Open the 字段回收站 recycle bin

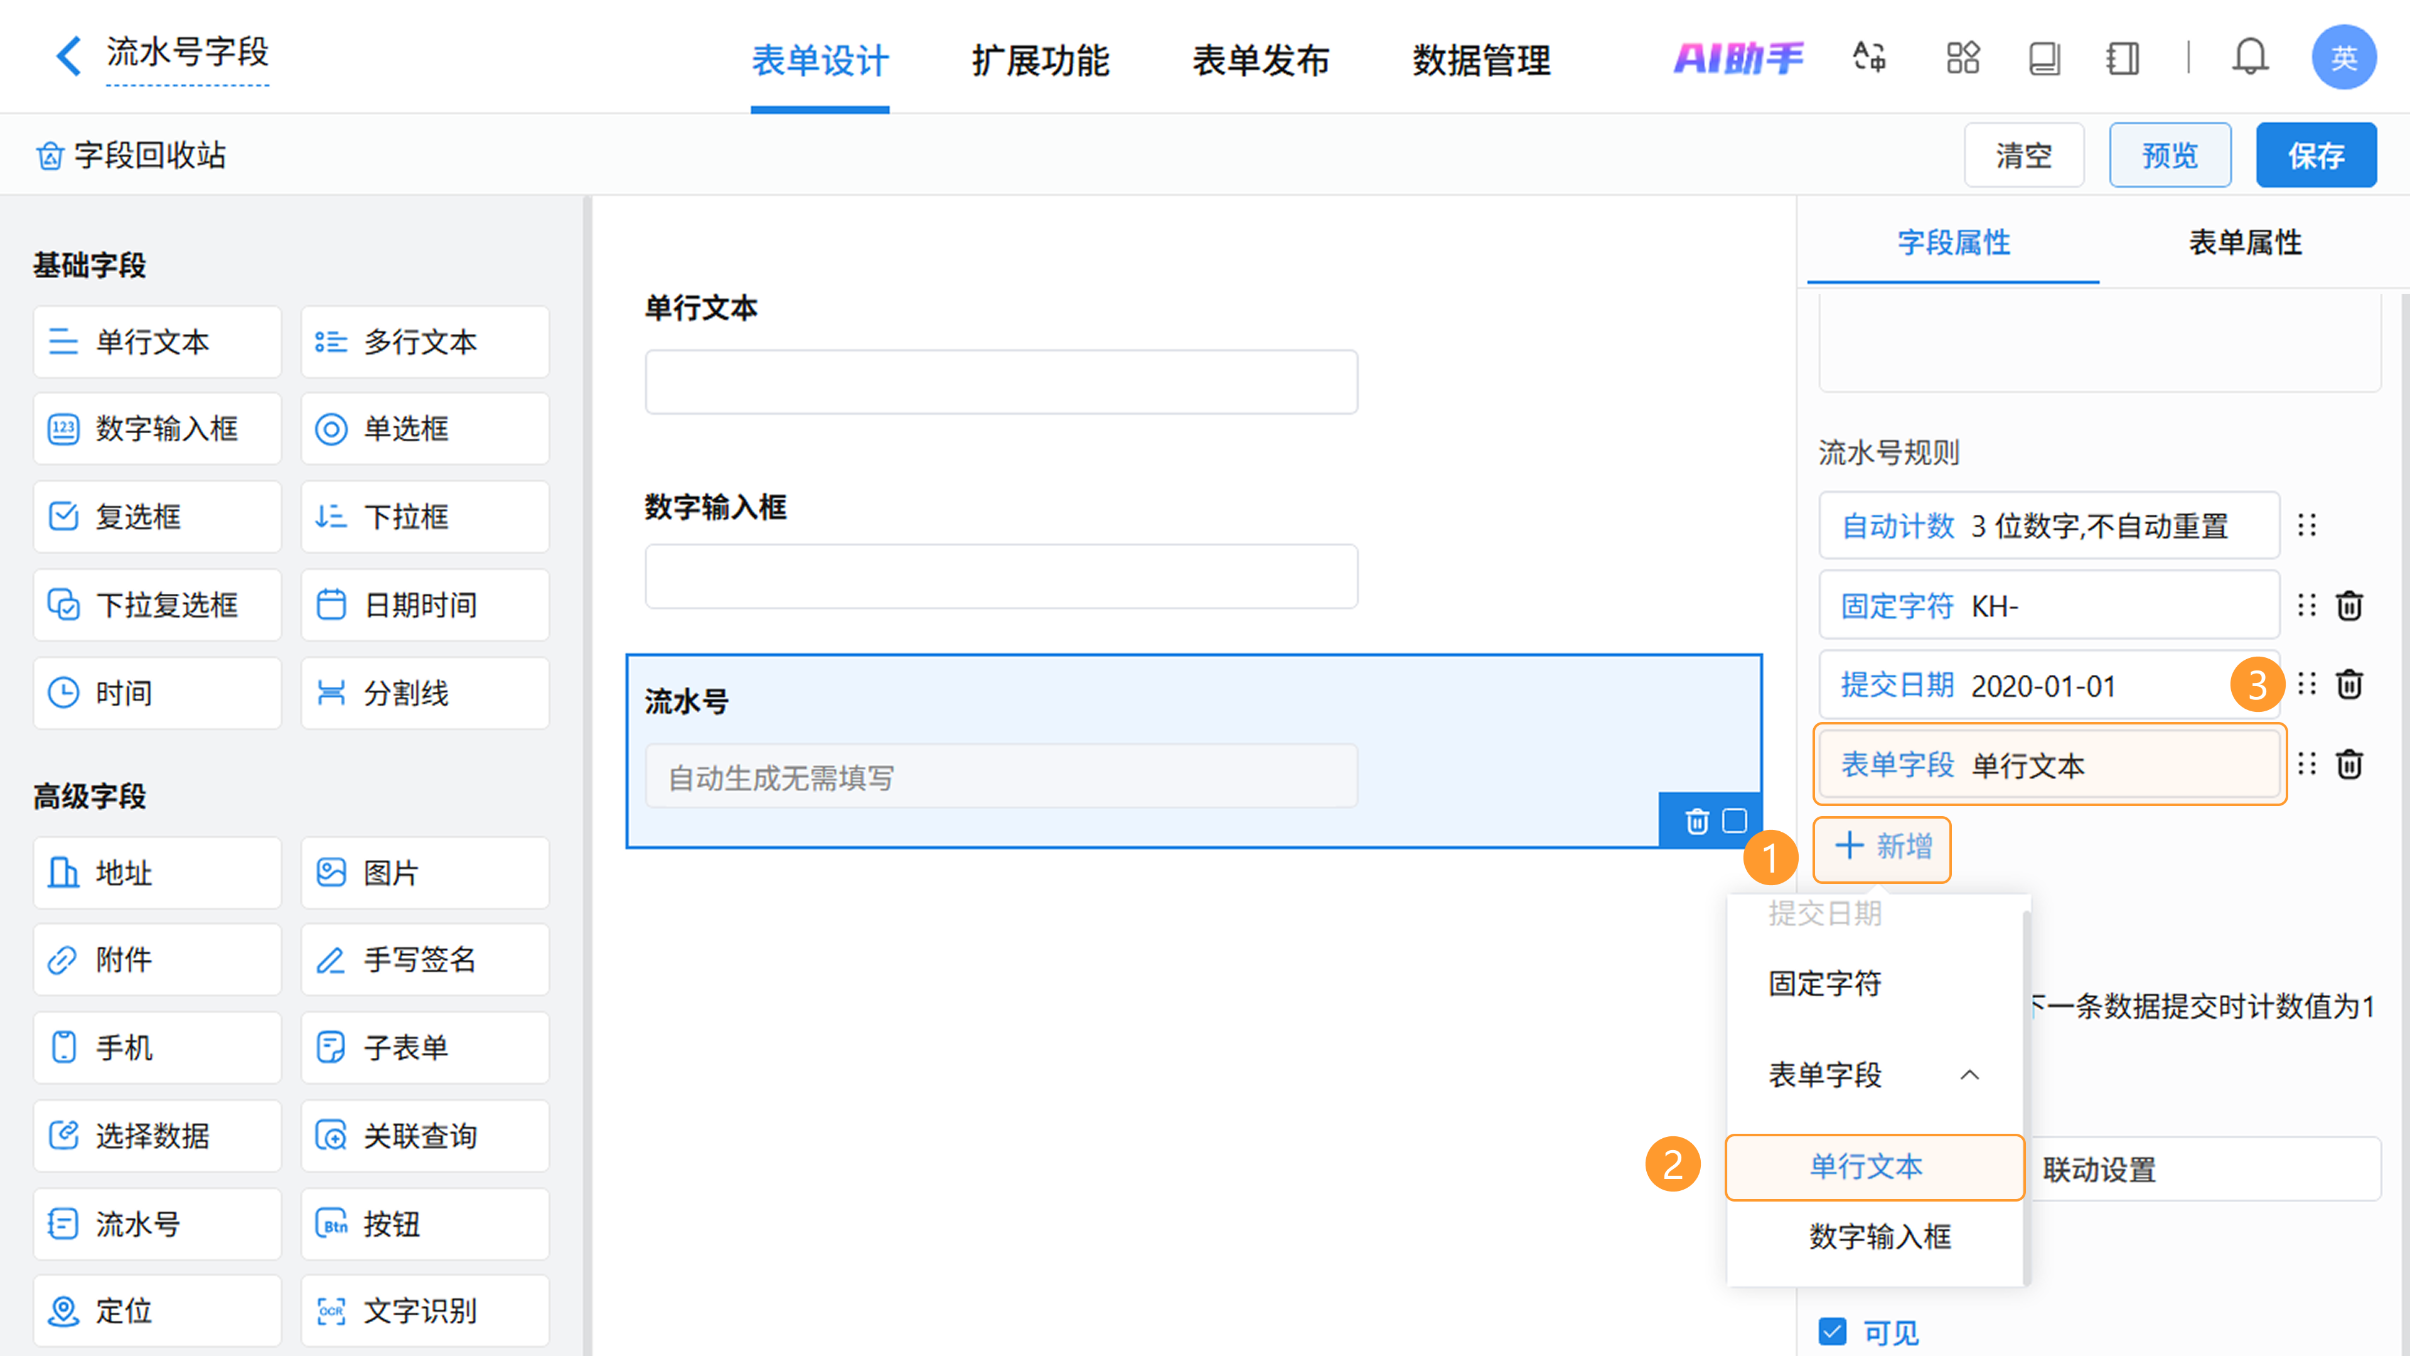click(x=131, y=155)
